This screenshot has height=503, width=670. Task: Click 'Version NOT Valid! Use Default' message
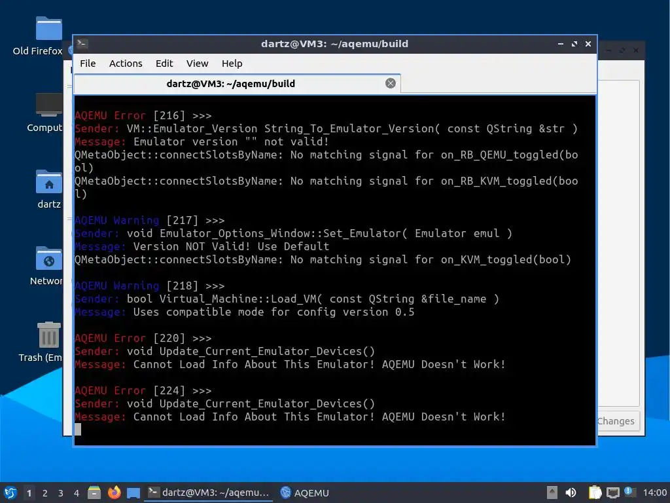[231, 246]
